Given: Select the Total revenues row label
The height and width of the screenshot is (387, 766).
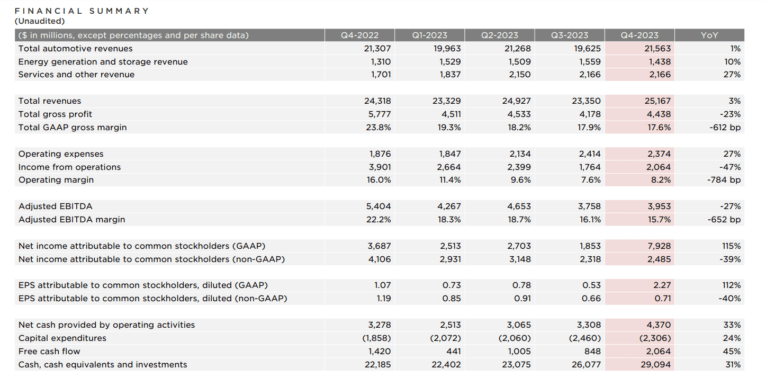Looking at the screenshot, I should [x=50, y=101].
